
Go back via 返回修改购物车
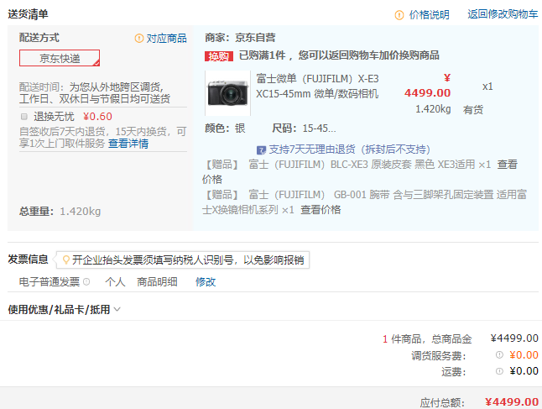tap(503, 14)
